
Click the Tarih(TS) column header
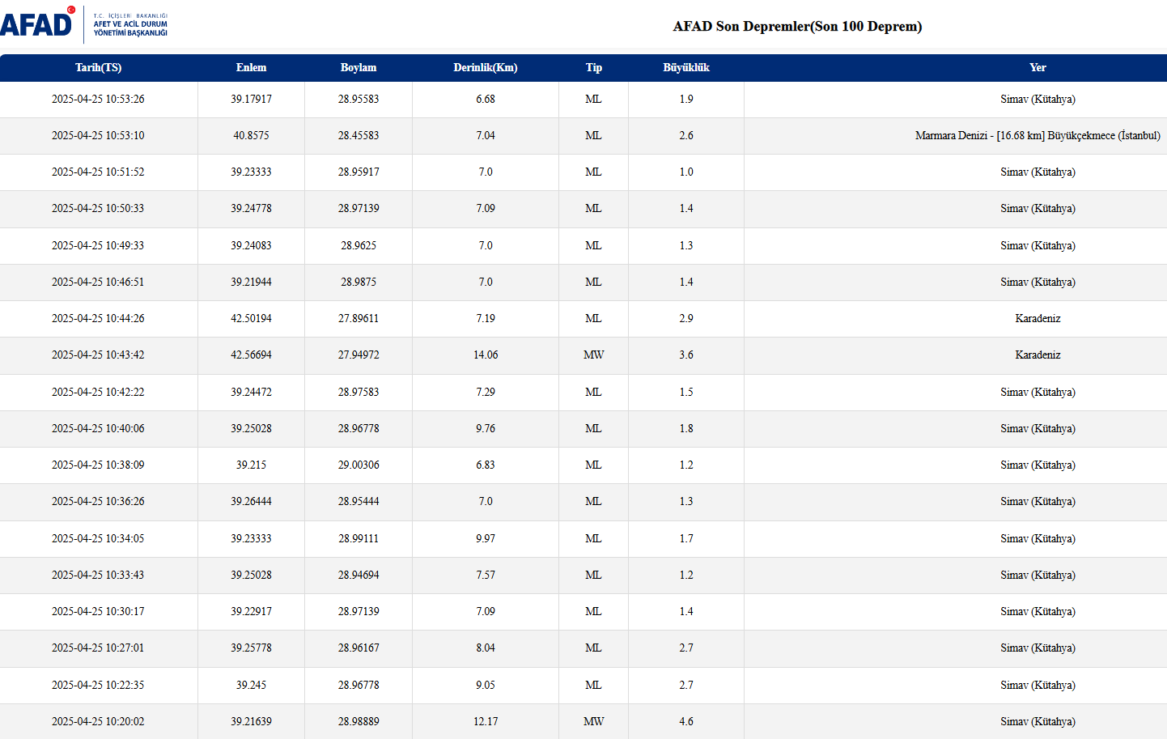pyautogui.click(x=98, y=67)
